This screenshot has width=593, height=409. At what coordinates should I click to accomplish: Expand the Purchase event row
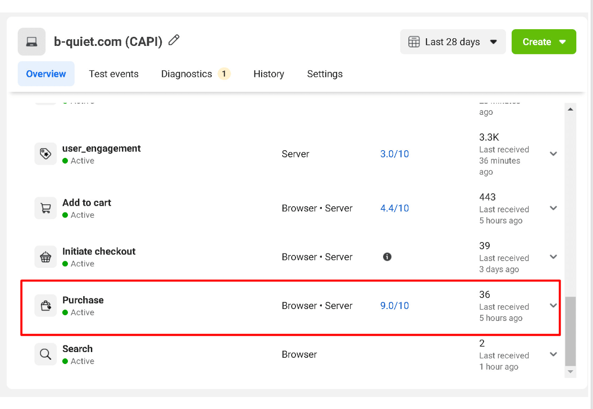click(x=553, y=306)
